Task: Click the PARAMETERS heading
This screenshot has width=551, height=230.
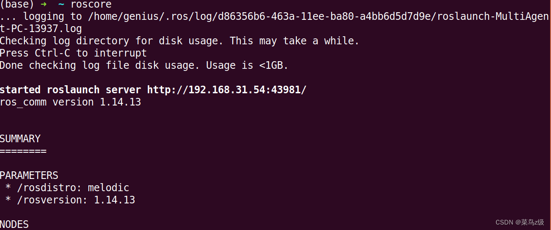Action: 29,176
